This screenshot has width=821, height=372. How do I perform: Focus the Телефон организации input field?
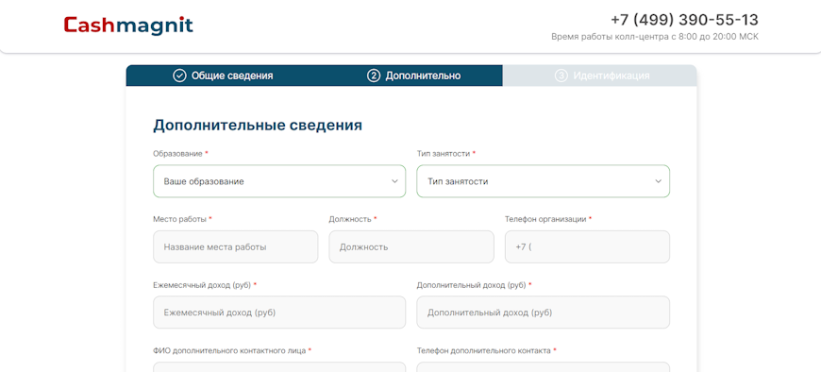(587, 246)
